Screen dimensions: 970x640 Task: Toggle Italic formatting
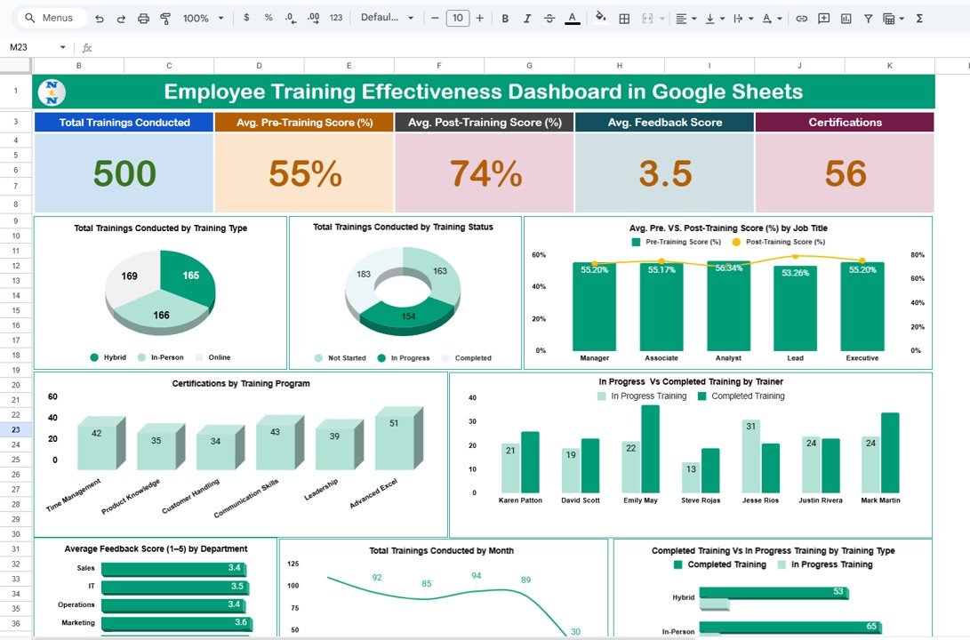click(x=527, y=18)
